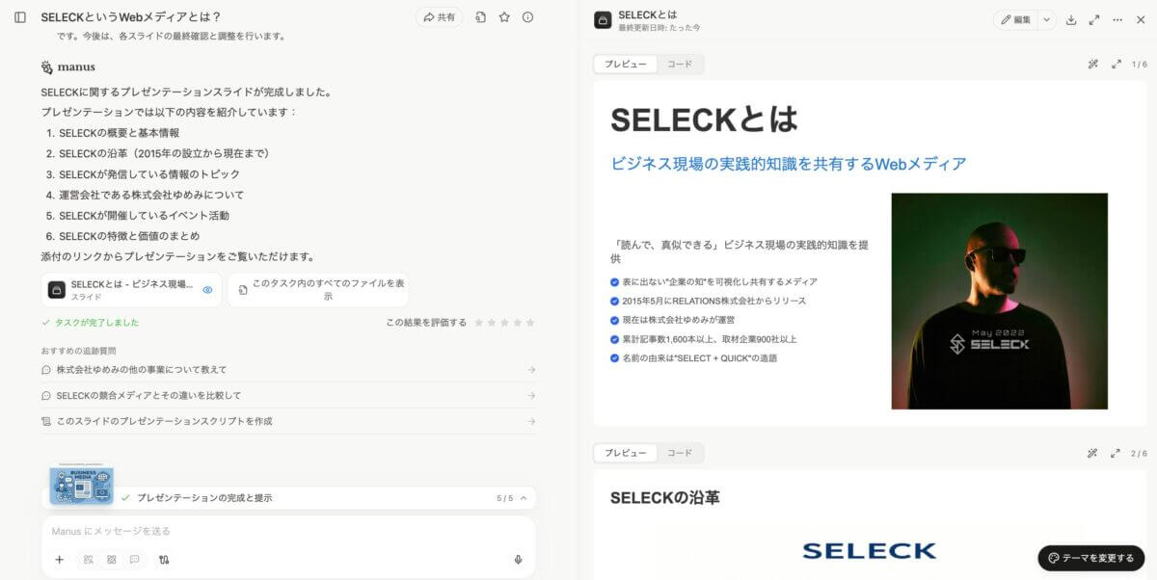Select the first mode icon beside the plus
Image resolution: width=1157 pixels, height=580 pixels.
tap(89, 560)
